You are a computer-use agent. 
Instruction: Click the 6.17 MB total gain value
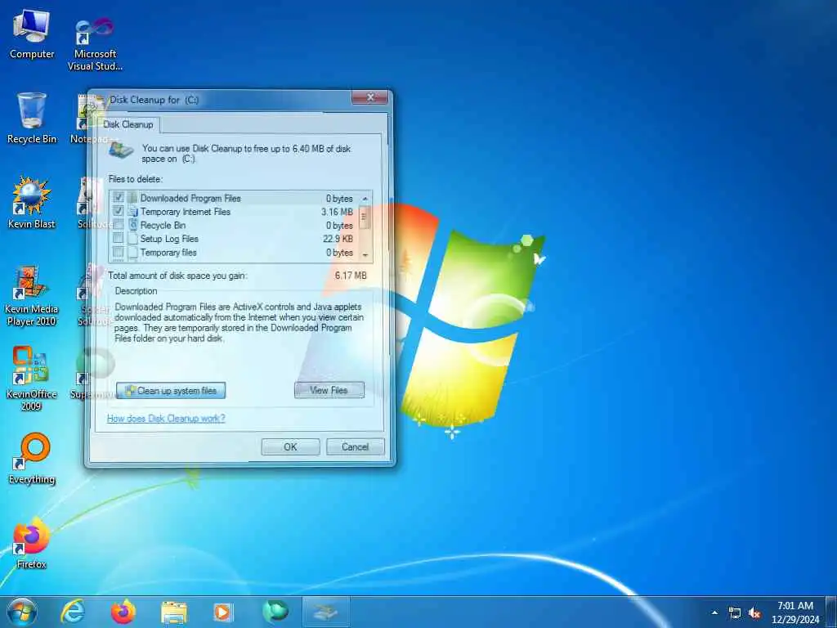(x=351, y=276)
